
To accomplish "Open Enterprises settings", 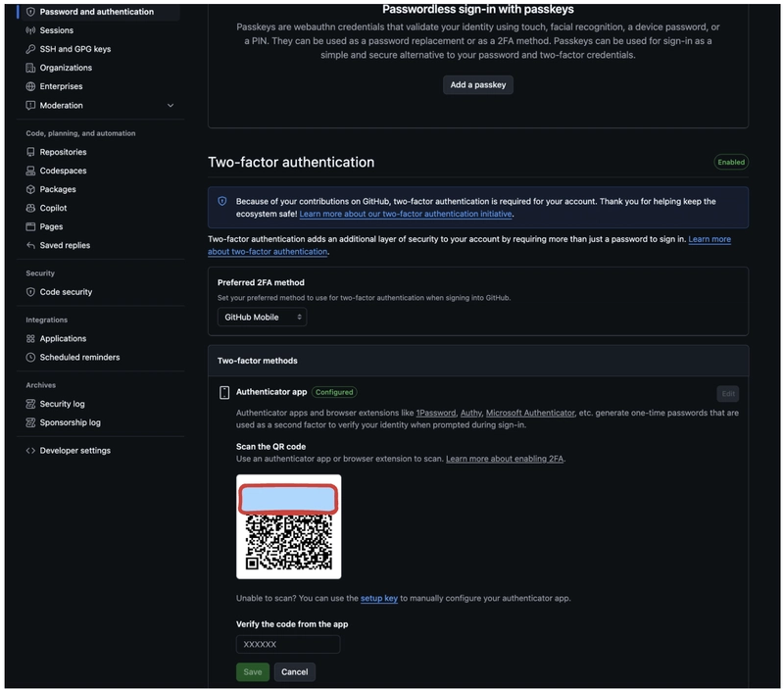I will pyautogui.click(x=62, y=86).
